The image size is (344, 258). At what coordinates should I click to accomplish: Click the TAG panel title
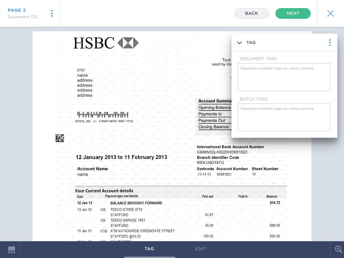click(x=251, y=43)
